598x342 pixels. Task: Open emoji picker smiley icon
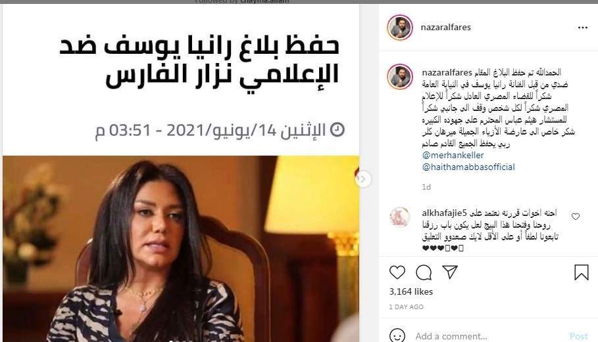397,335
